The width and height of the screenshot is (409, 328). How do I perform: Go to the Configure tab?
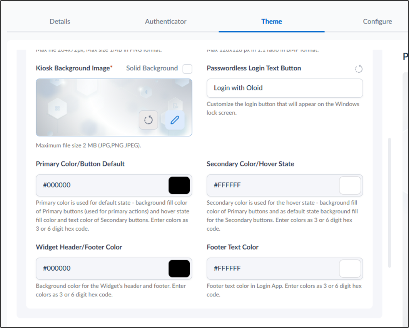(377, 22)
